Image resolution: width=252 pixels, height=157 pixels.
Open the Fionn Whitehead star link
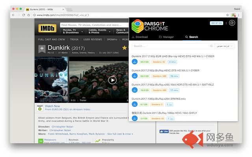[x=58, y=134]
